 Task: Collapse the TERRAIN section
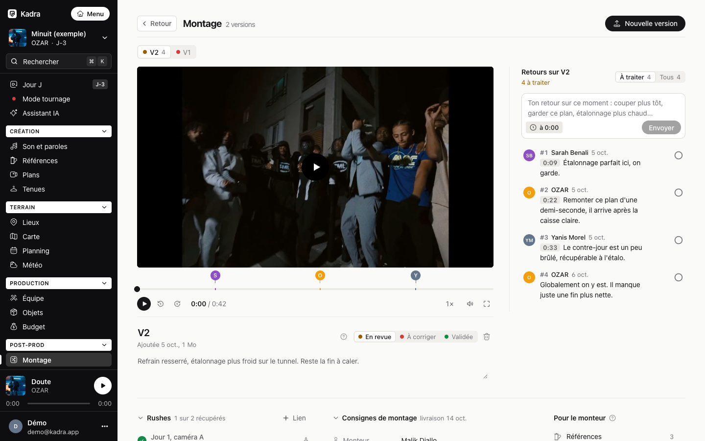[59, 207]
